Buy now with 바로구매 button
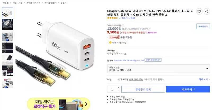The height and width of the screenshot is (110, 212). pyautogui.click(x=188, y=89)
